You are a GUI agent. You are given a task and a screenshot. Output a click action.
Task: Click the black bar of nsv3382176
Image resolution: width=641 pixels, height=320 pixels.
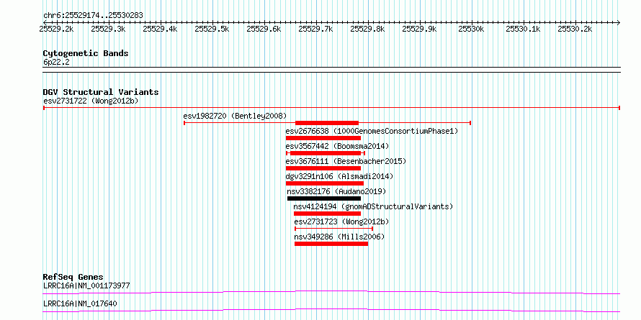point(324,198)
